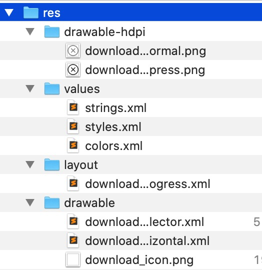Select the download...izontal.xml file name
The width and height of the screenshot is (262, 270).
point(147,240)
